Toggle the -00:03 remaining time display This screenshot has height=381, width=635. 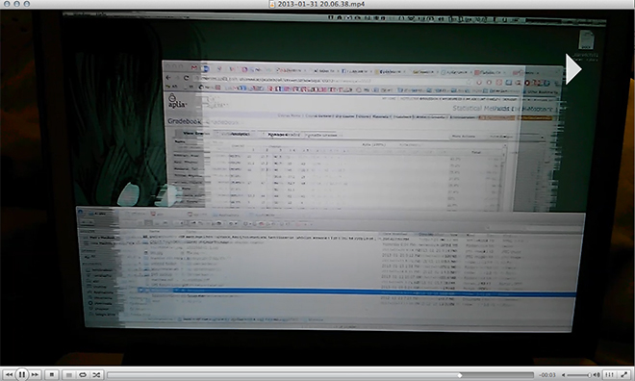547,375
